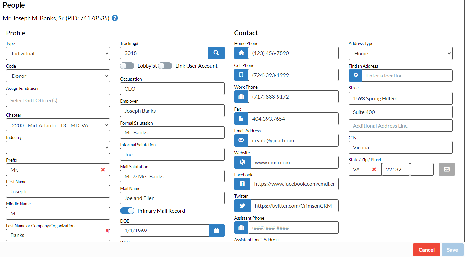Click the Home Phone icon

[241, 53]
